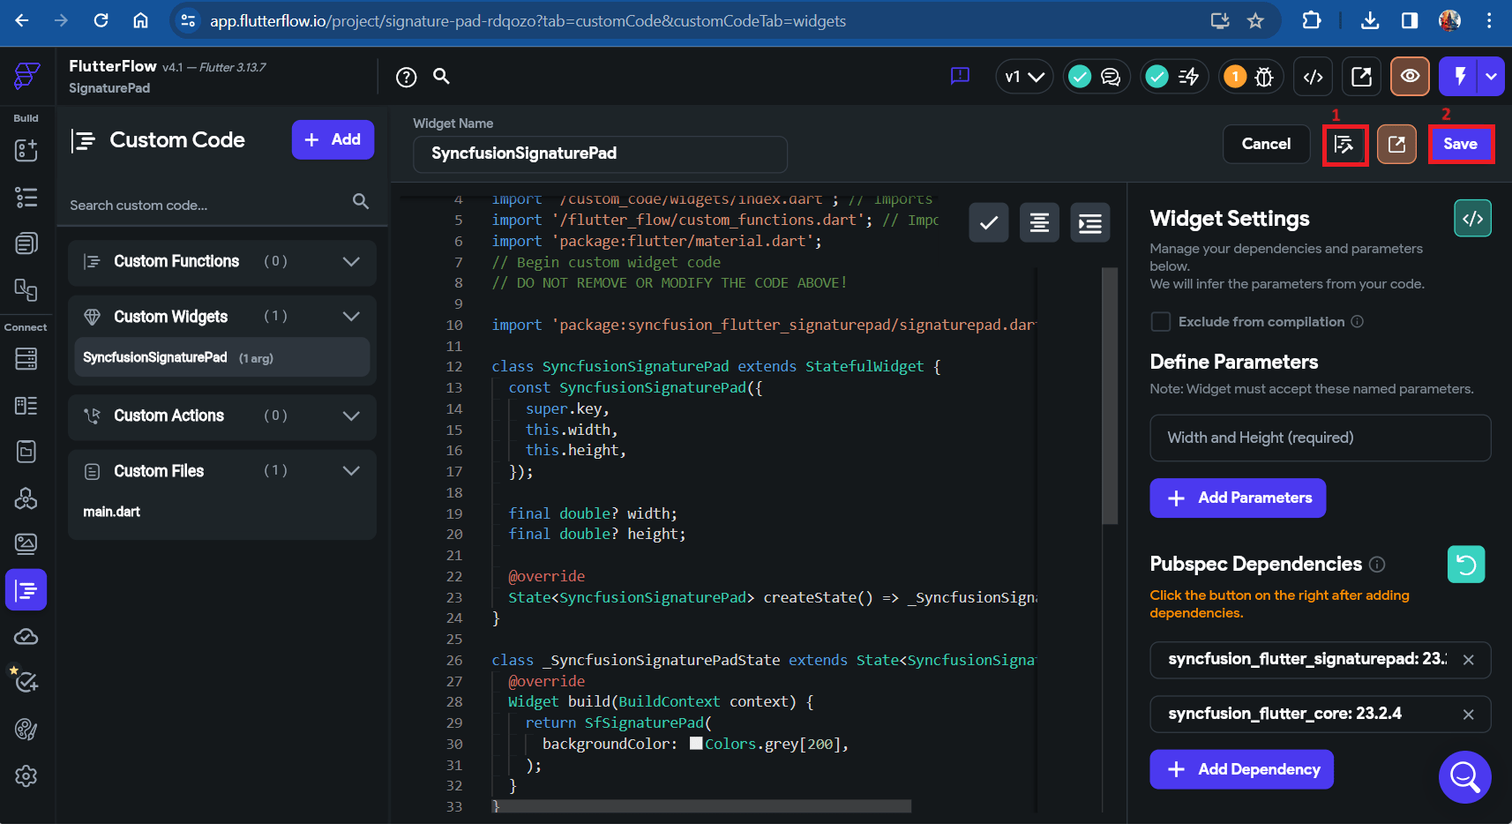This screenshot has height=831, width=1512.
Task: Remove the syncfusion_flutter_core dependency
Action: (1468, 715)
